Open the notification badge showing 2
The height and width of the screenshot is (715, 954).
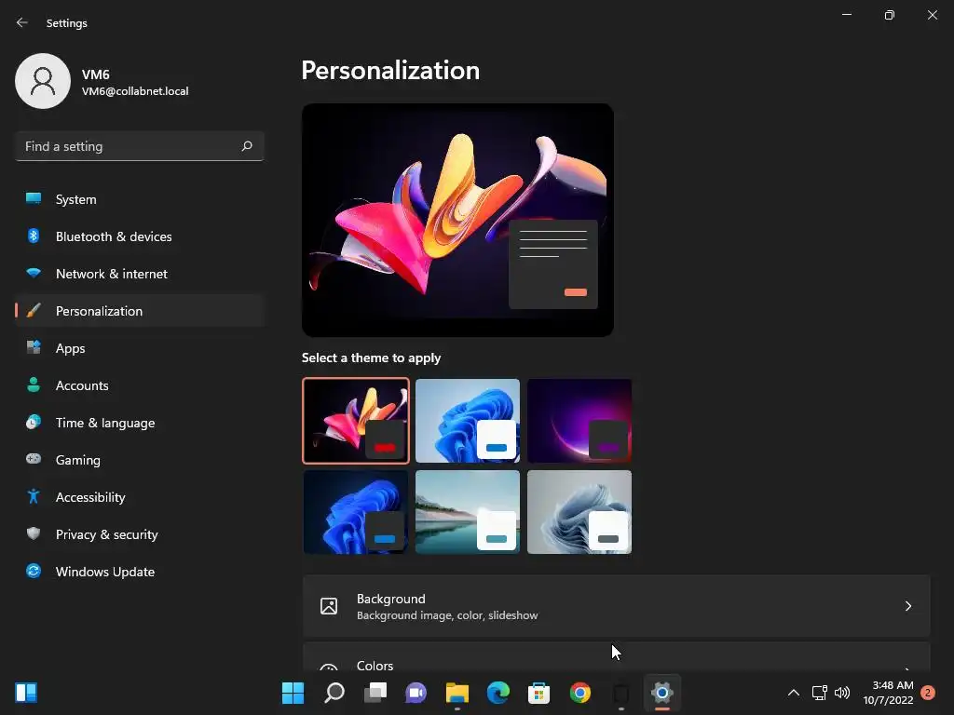click(x=928, y=693)
